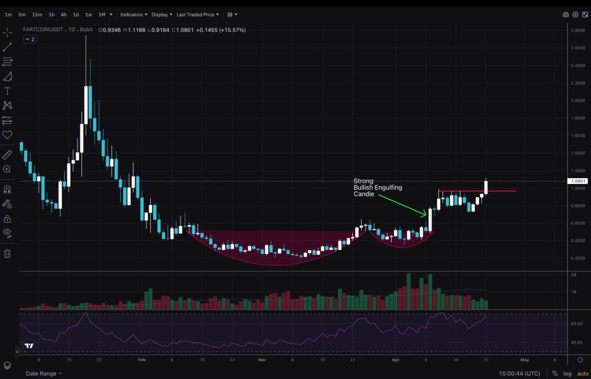Activate the zoom in tool
This screenshot has height=379, width=591.
(7, 170)
